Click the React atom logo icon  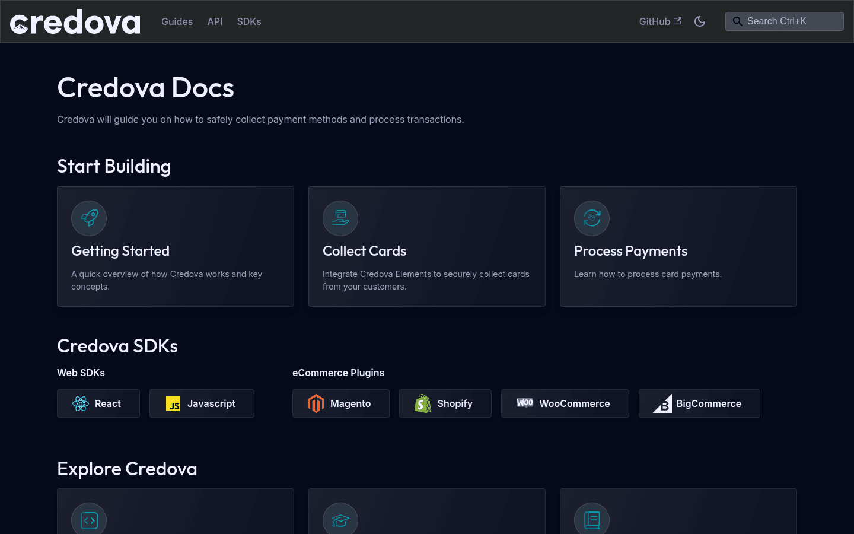click(x=81, y=403)
